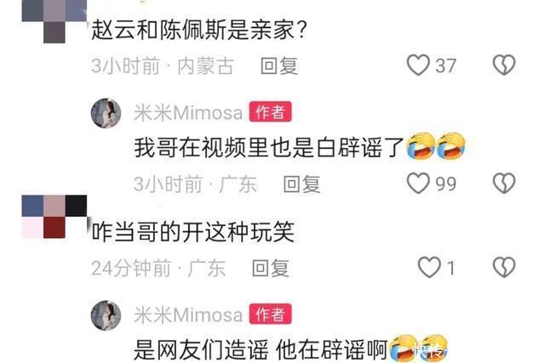Like the 咋当哥的开这种玩笑 comment

pyautogui.click(x=429, y=267)
